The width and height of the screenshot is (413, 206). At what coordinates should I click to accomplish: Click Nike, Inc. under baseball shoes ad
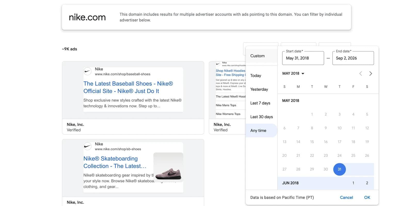coord(75,125)
